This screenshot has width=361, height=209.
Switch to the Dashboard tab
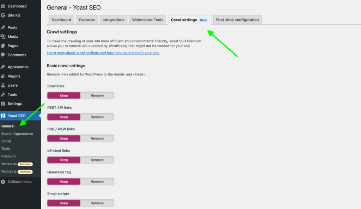[x=61, y=20]
